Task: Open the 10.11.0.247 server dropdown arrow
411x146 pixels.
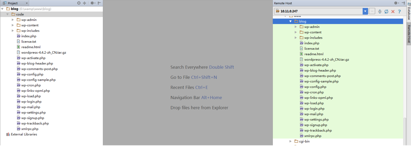Action: [365, 11]
